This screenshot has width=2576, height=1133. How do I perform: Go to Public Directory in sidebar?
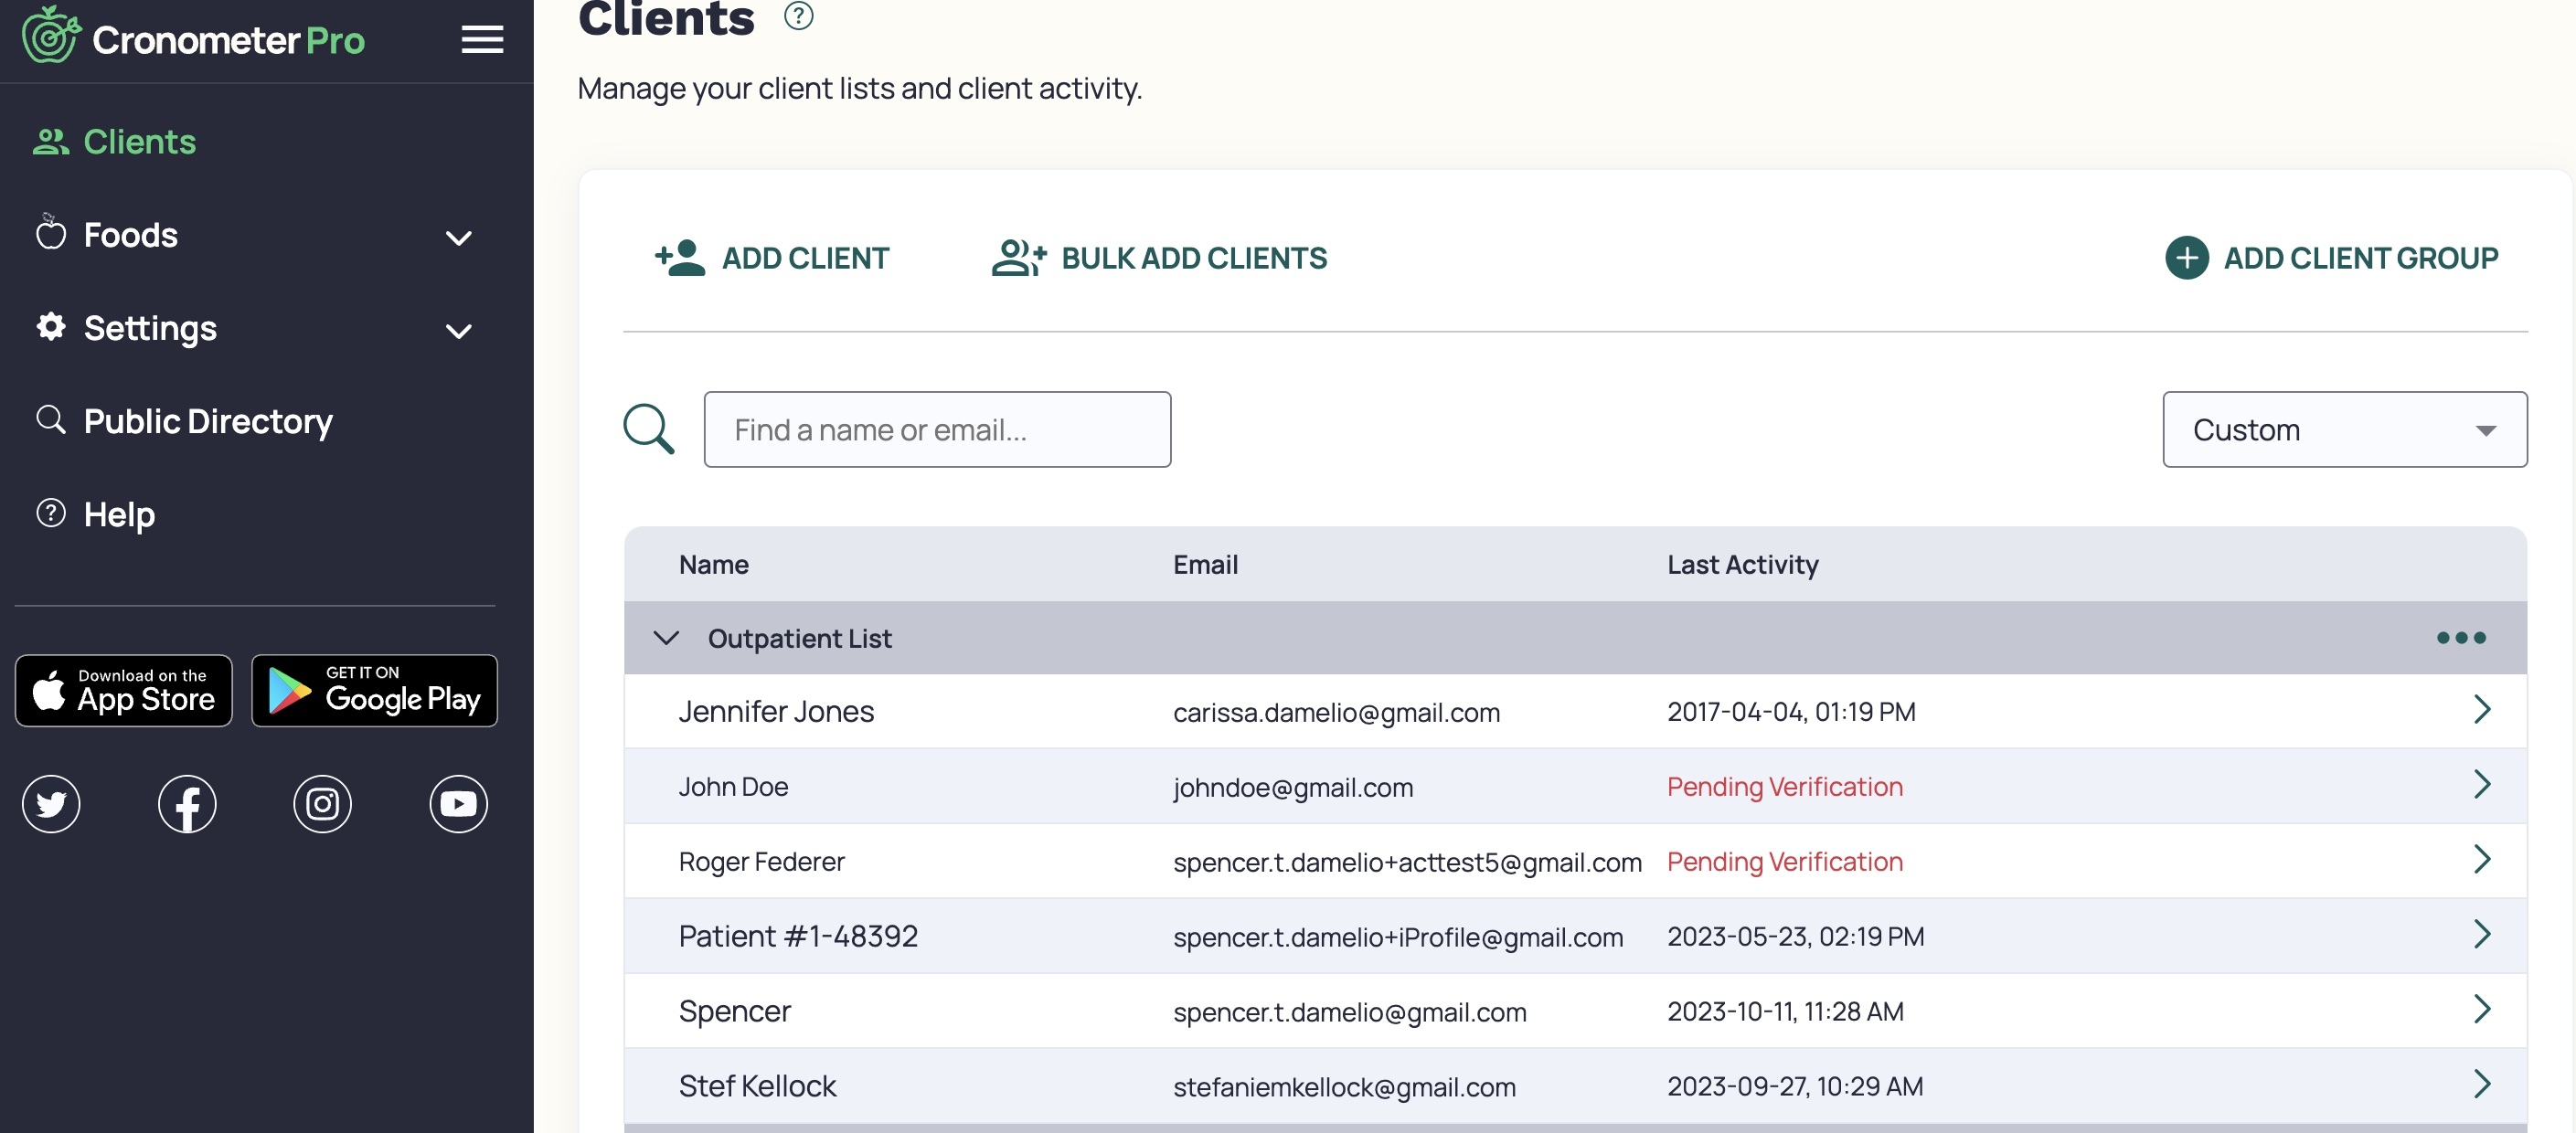coord(207,421)
